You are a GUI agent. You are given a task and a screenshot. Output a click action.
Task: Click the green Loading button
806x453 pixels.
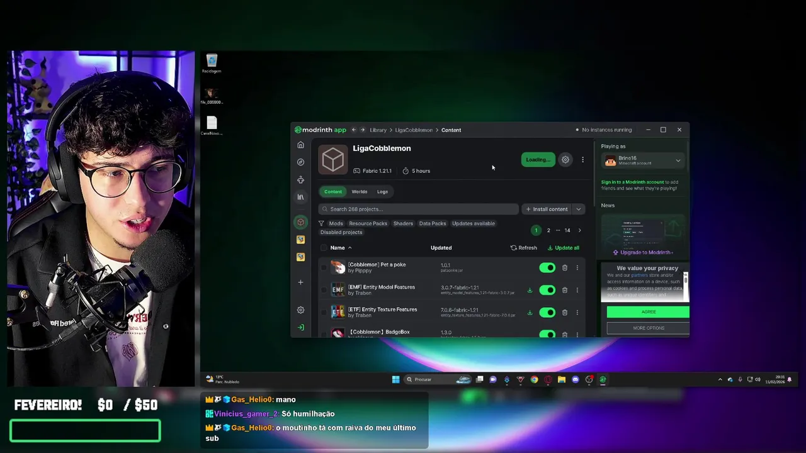tap(538, 160)
